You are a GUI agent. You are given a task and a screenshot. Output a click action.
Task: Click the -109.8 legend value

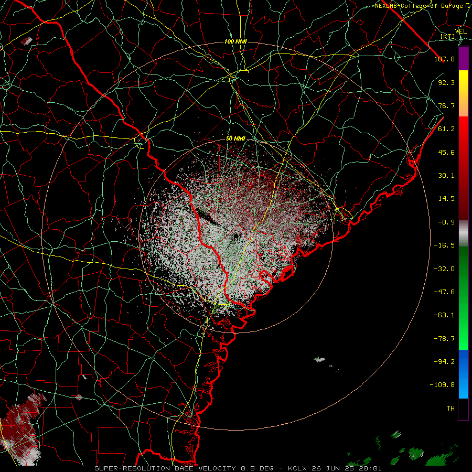(442, 385)
